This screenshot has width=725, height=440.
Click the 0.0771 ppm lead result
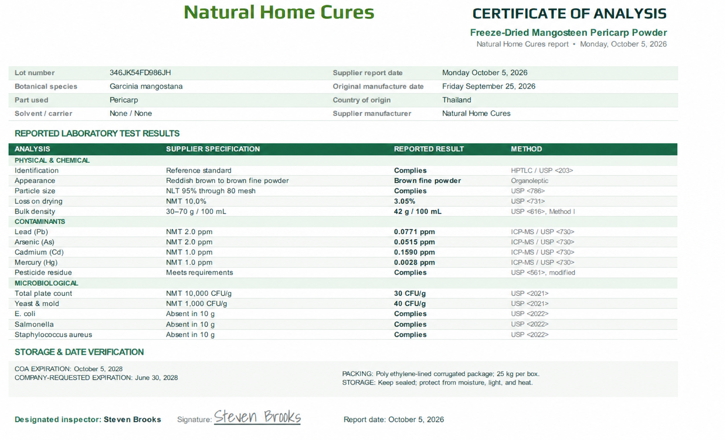pyautogui.click(x=414, y=232)
